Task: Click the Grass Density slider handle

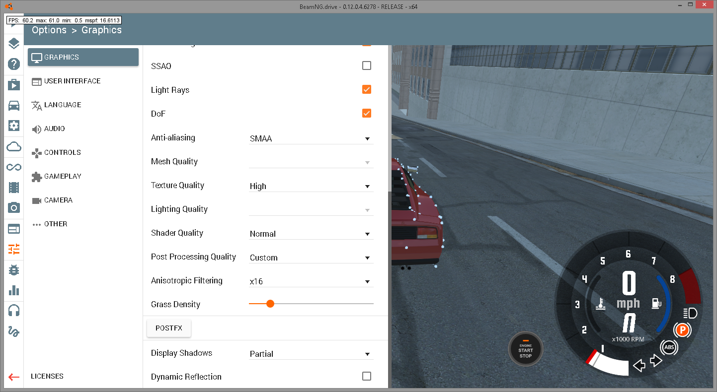Action: click(x=270, y=304)
